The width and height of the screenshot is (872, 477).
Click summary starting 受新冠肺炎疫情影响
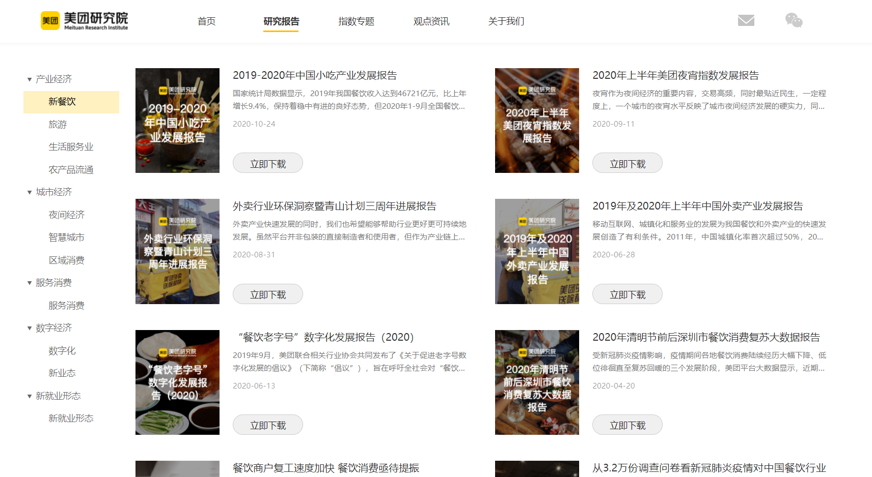pos(709,362)
